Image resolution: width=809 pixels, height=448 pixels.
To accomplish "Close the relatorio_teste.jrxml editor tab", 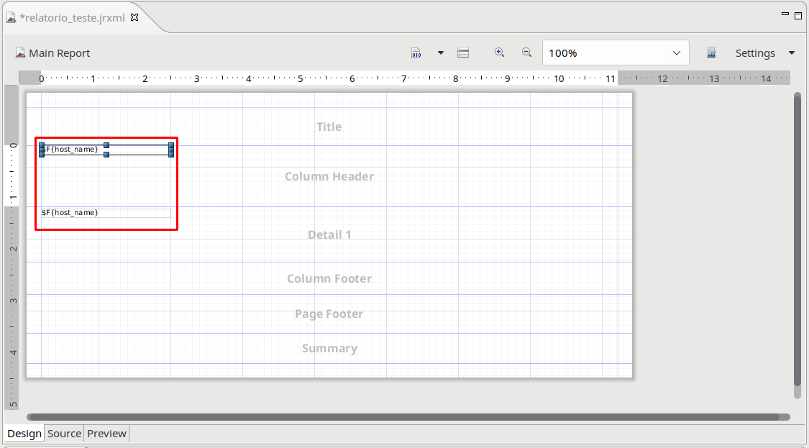I will click(134, 17).
